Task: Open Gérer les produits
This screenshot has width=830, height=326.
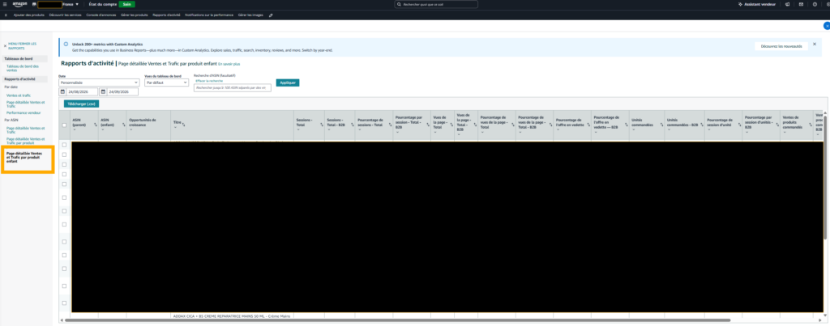Action: (135, 15)
